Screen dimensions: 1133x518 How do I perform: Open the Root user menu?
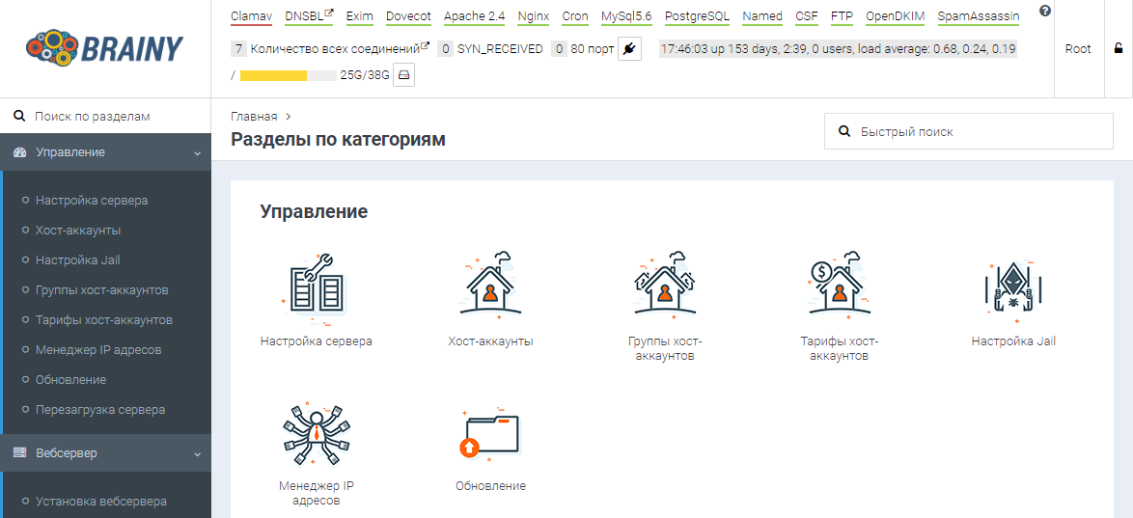(x=1078, y=48)
